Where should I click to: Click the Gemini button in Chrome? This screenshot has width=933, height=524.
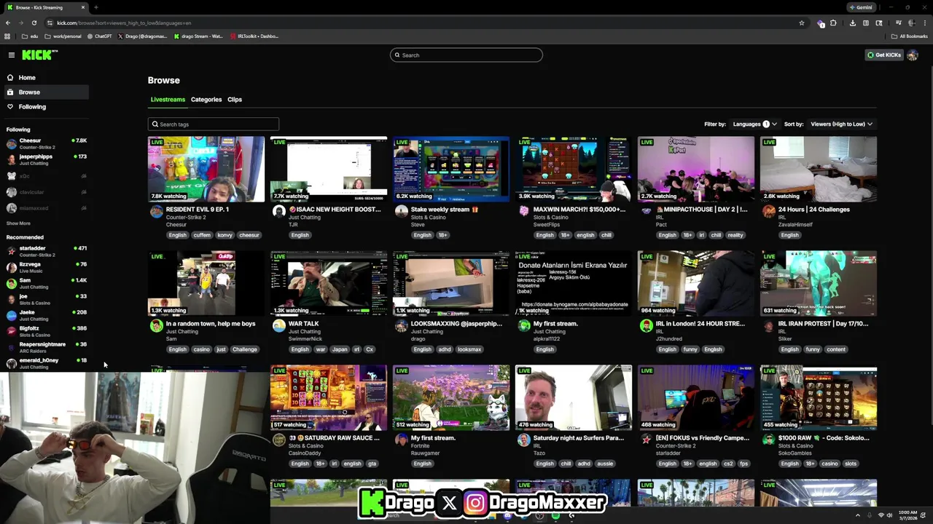[x=861, y=7]
